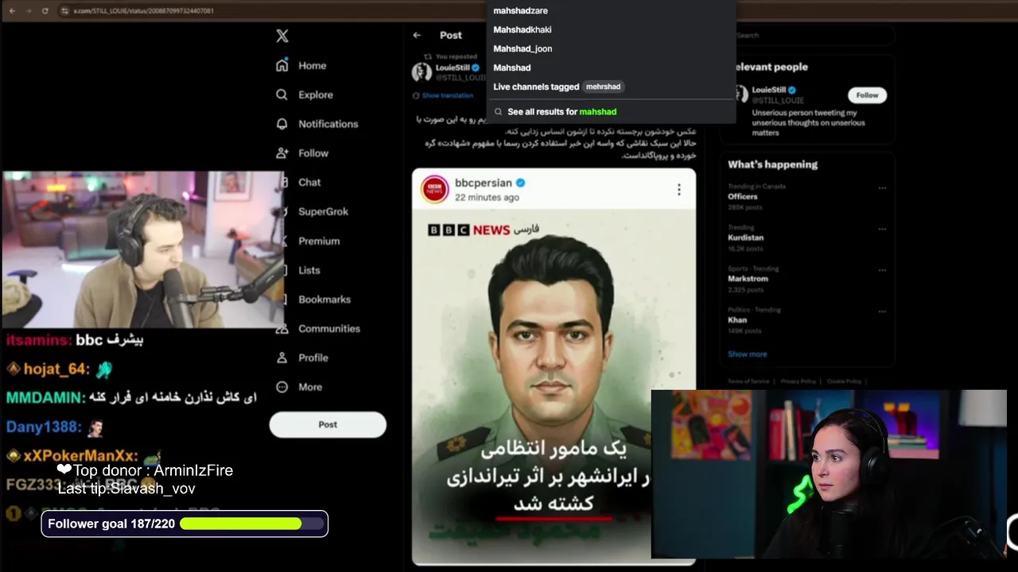This screenshot has height=572, width=1018.
Task: Click the bbcpersian account name
Action: (x=484, y=183)
